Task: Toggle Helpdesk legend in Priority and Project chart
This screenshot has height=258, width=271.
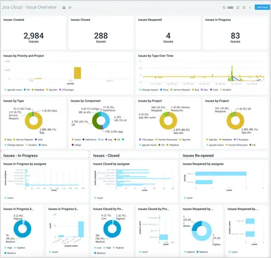Action: (38, 89)
